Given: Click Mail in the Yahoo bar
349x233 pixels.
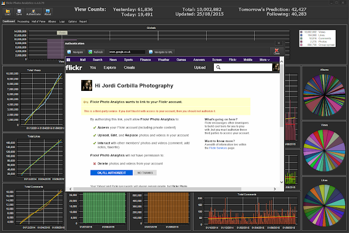Looking at the screenshot, I should point(83,60).
